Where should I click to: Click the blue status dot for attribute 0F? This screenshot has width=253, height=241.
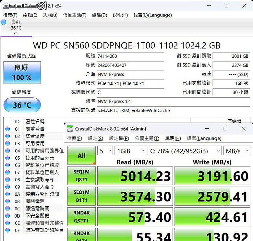coord(7,230)
